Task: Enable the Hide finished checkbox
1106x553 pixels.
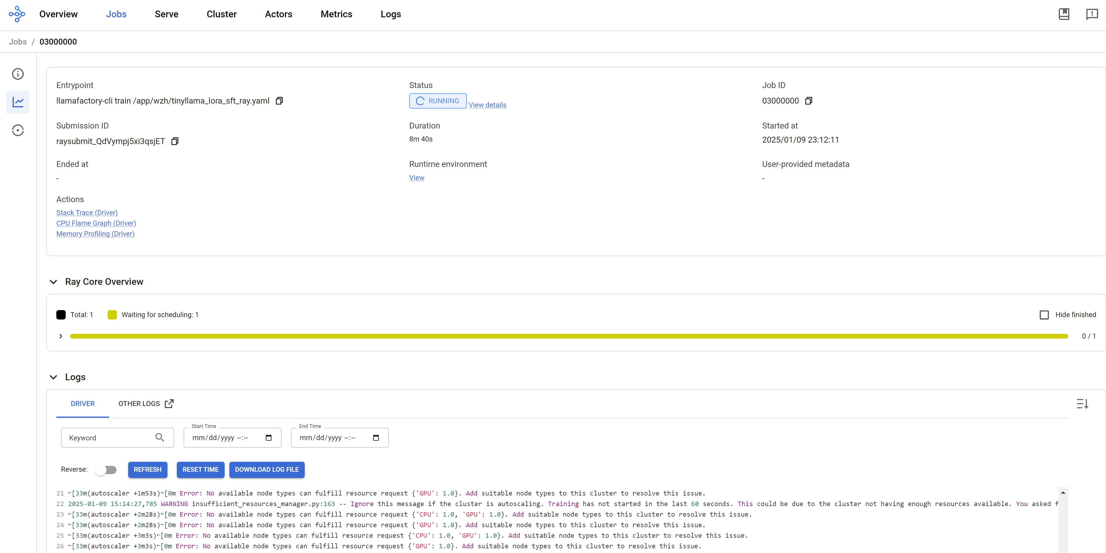Action: (1044, 315)
